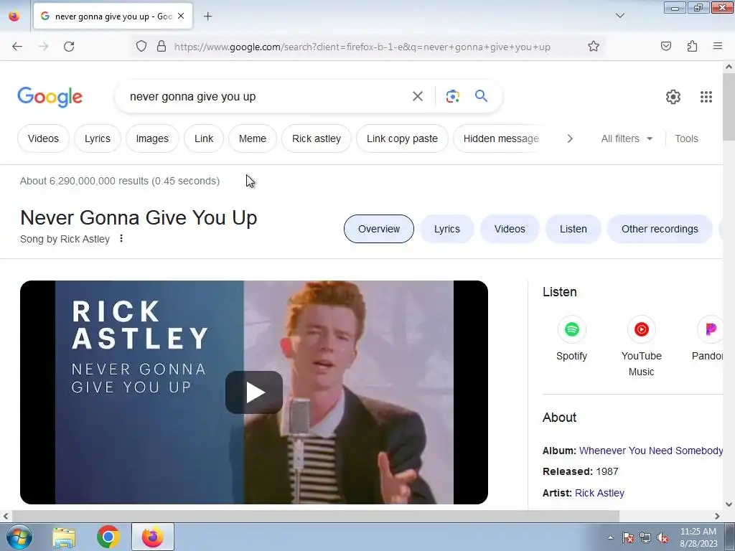Open the Windows Start menu

pos(19,537)
